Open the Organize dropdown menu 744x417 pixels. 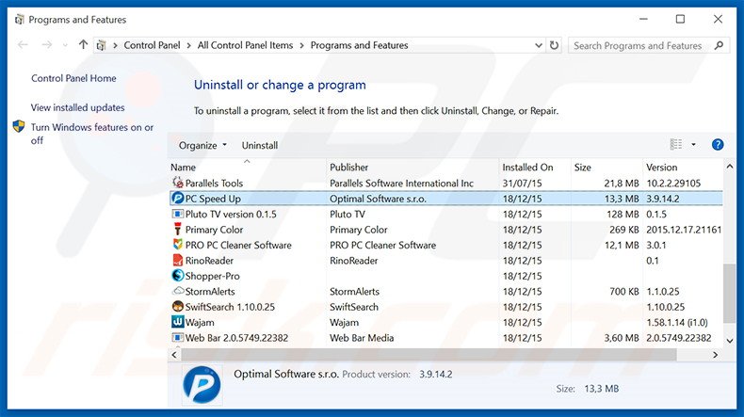(x=202, y=145)
